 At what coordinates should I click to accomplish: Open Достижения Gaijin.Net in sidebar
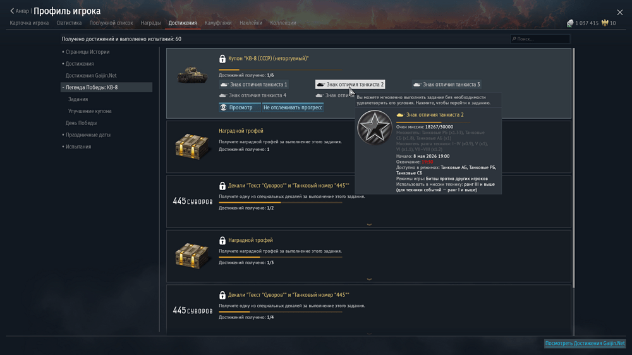(91, 75)
